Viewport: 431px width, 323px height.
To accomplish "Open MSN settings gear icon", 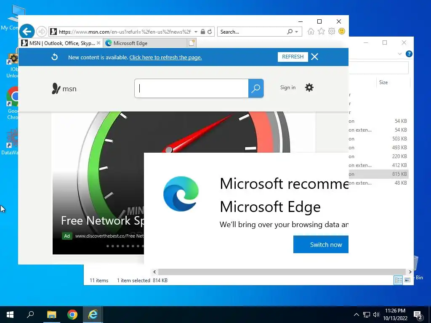I will 309,87.
